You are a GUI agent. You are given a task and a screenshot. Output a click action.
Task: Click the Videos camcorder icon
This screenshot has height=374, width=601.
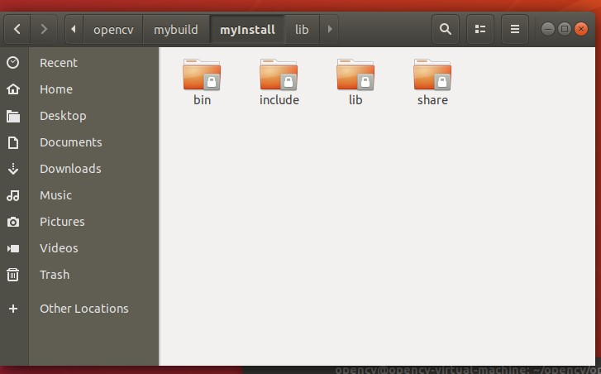point(13,248)
